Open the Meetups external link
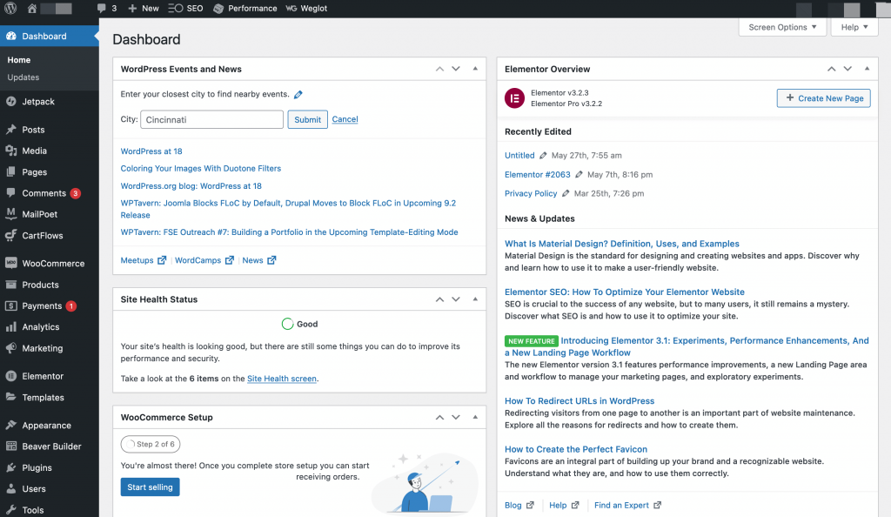This screenshot has width=891, height=517. point(144,260)
